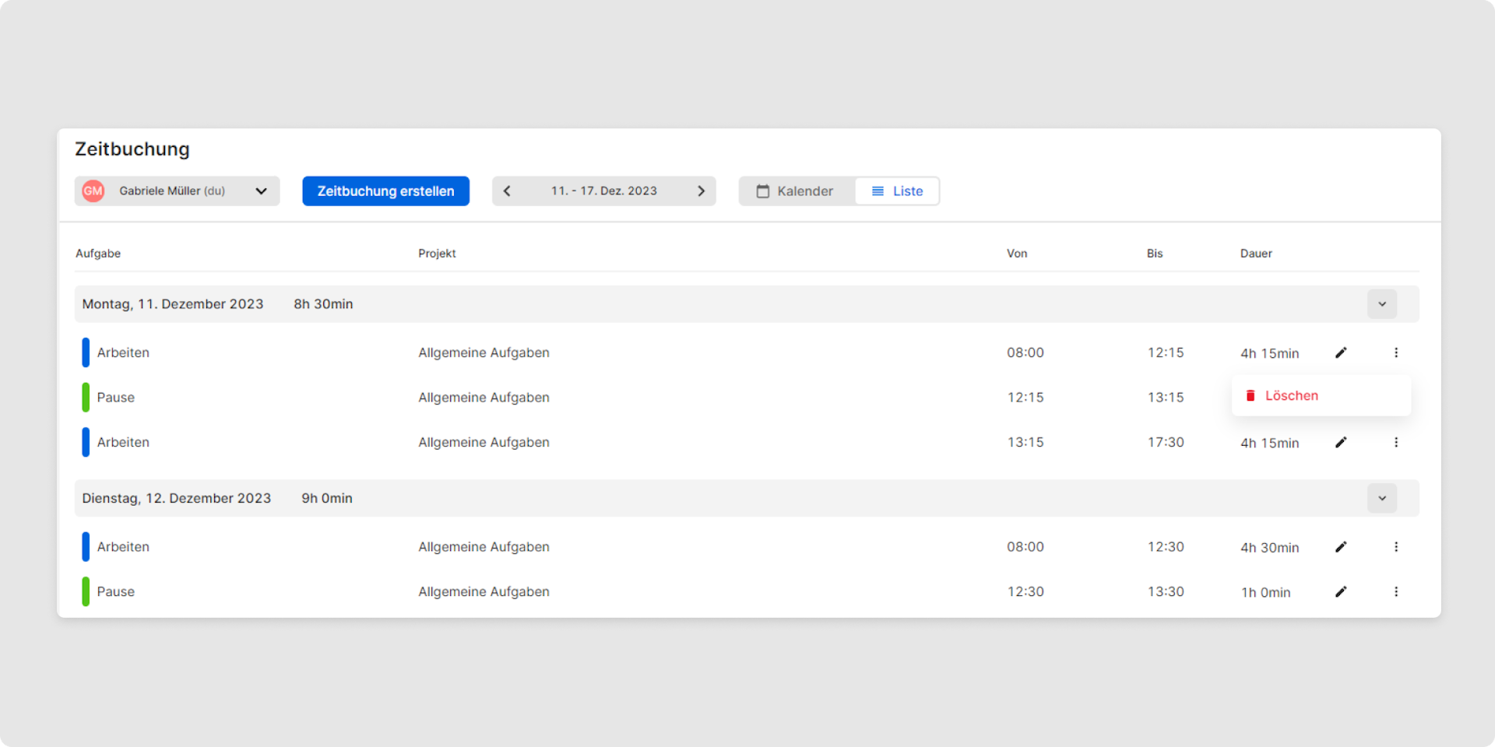Go to the previous week
The image size is (1495, 747).
(507, 191)
